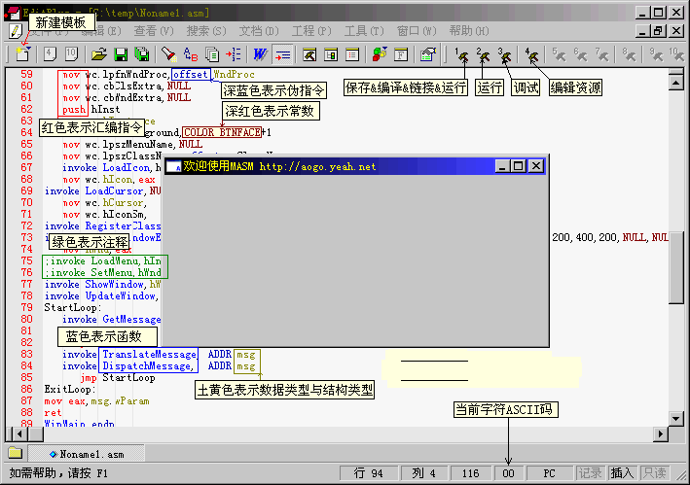Open preferences with the hand-and-page icon
Screen dimensions: 690x485
428,54
